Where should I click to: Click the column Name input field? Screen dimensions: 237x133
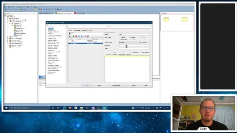[x=134, y=34]
